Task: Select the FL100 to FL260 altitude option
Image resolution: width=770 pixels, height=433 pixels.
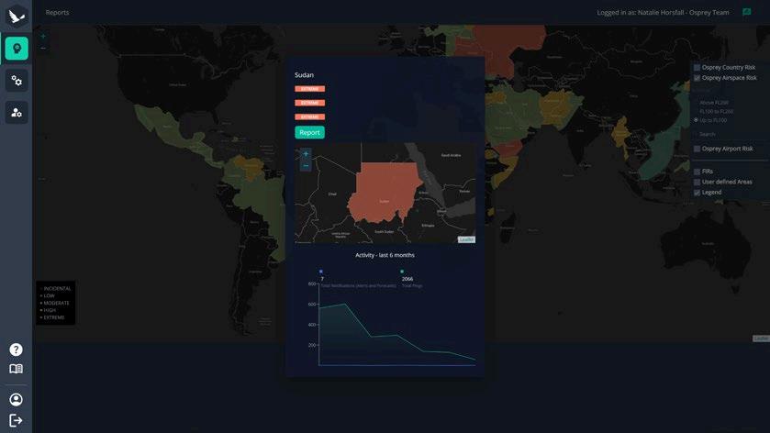Action: [x=716, y=111]
